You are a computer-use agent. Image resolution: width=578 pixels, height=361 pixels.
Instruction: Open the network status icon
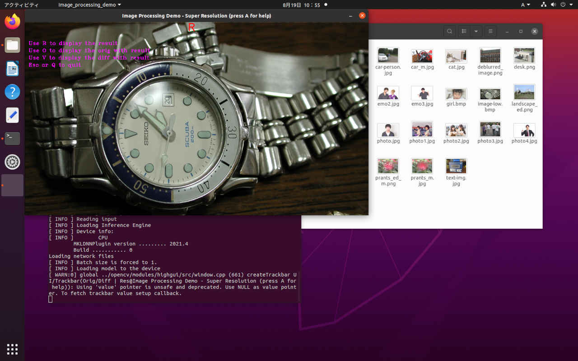click(544, 5)
